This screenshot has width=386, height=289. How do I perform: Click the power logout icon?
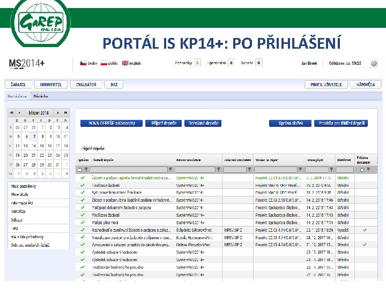pyautogui.click(x=374, y=63)
